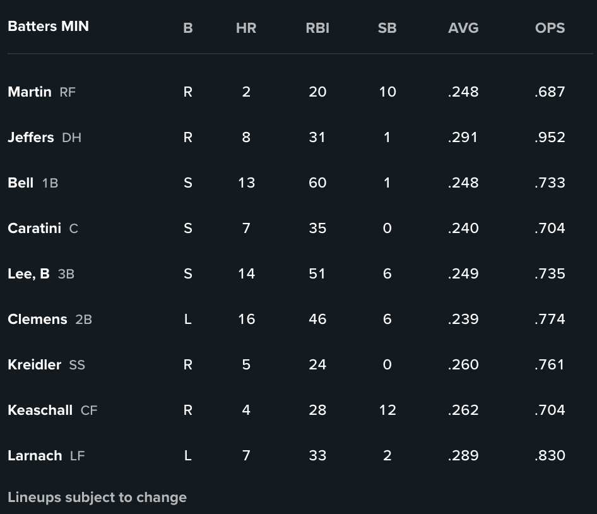Click the B batting-hand column header

[187, 28]
